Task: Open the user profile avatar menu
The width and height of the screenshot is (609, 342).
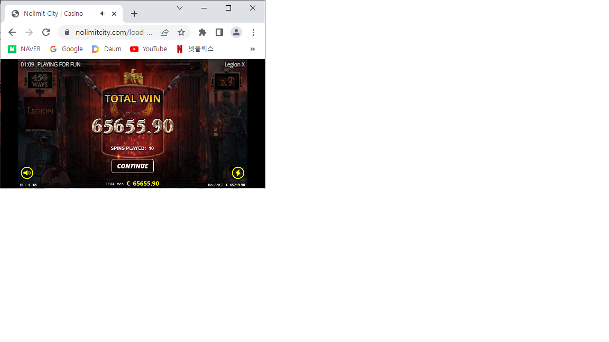Action: 236,32
